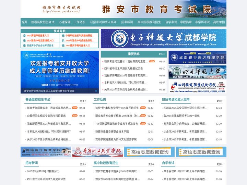
Task: Expand 更多 for 重要信息 panel
Action: pos(162,54)
